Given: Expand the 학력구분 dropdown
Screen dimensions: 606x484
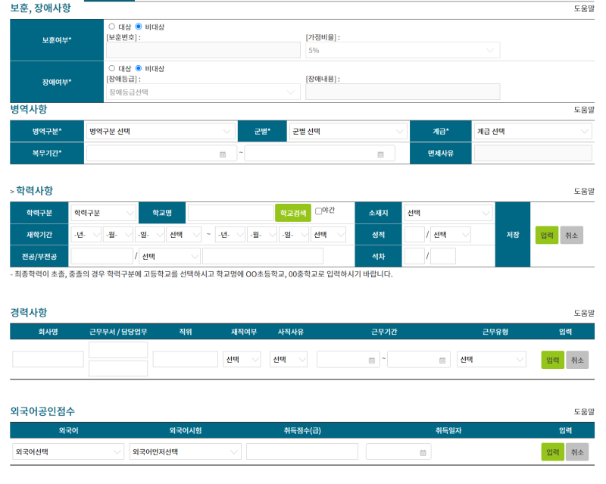Looking at the screenshot, I should [103, 213].
